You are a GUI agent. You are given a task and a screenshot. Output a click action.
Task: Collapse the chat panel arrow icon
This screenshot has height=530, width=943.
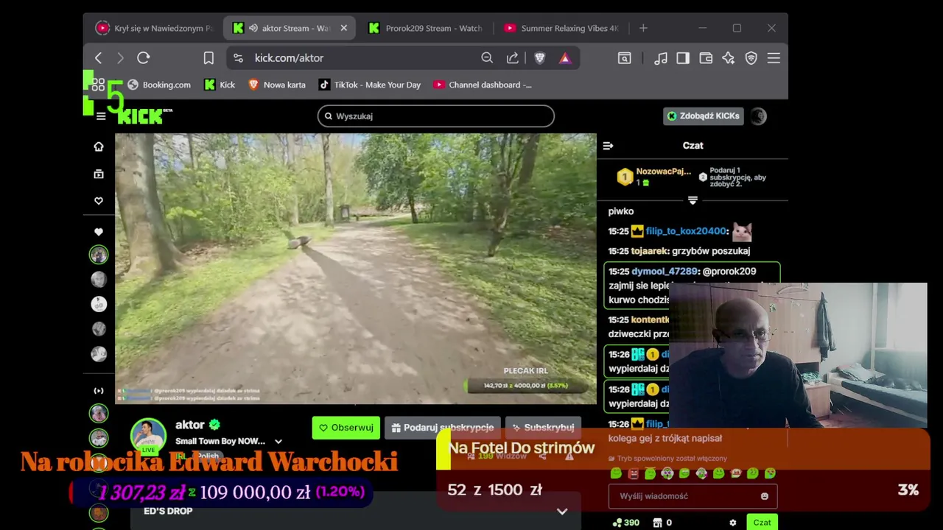(608, 146)
